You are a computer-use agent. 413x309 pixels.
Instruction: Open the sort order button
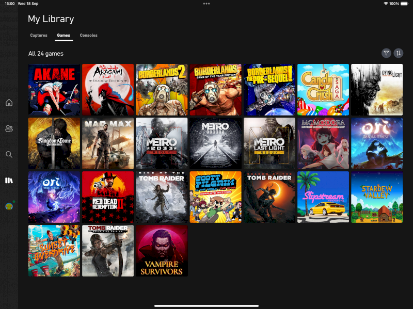398,53
